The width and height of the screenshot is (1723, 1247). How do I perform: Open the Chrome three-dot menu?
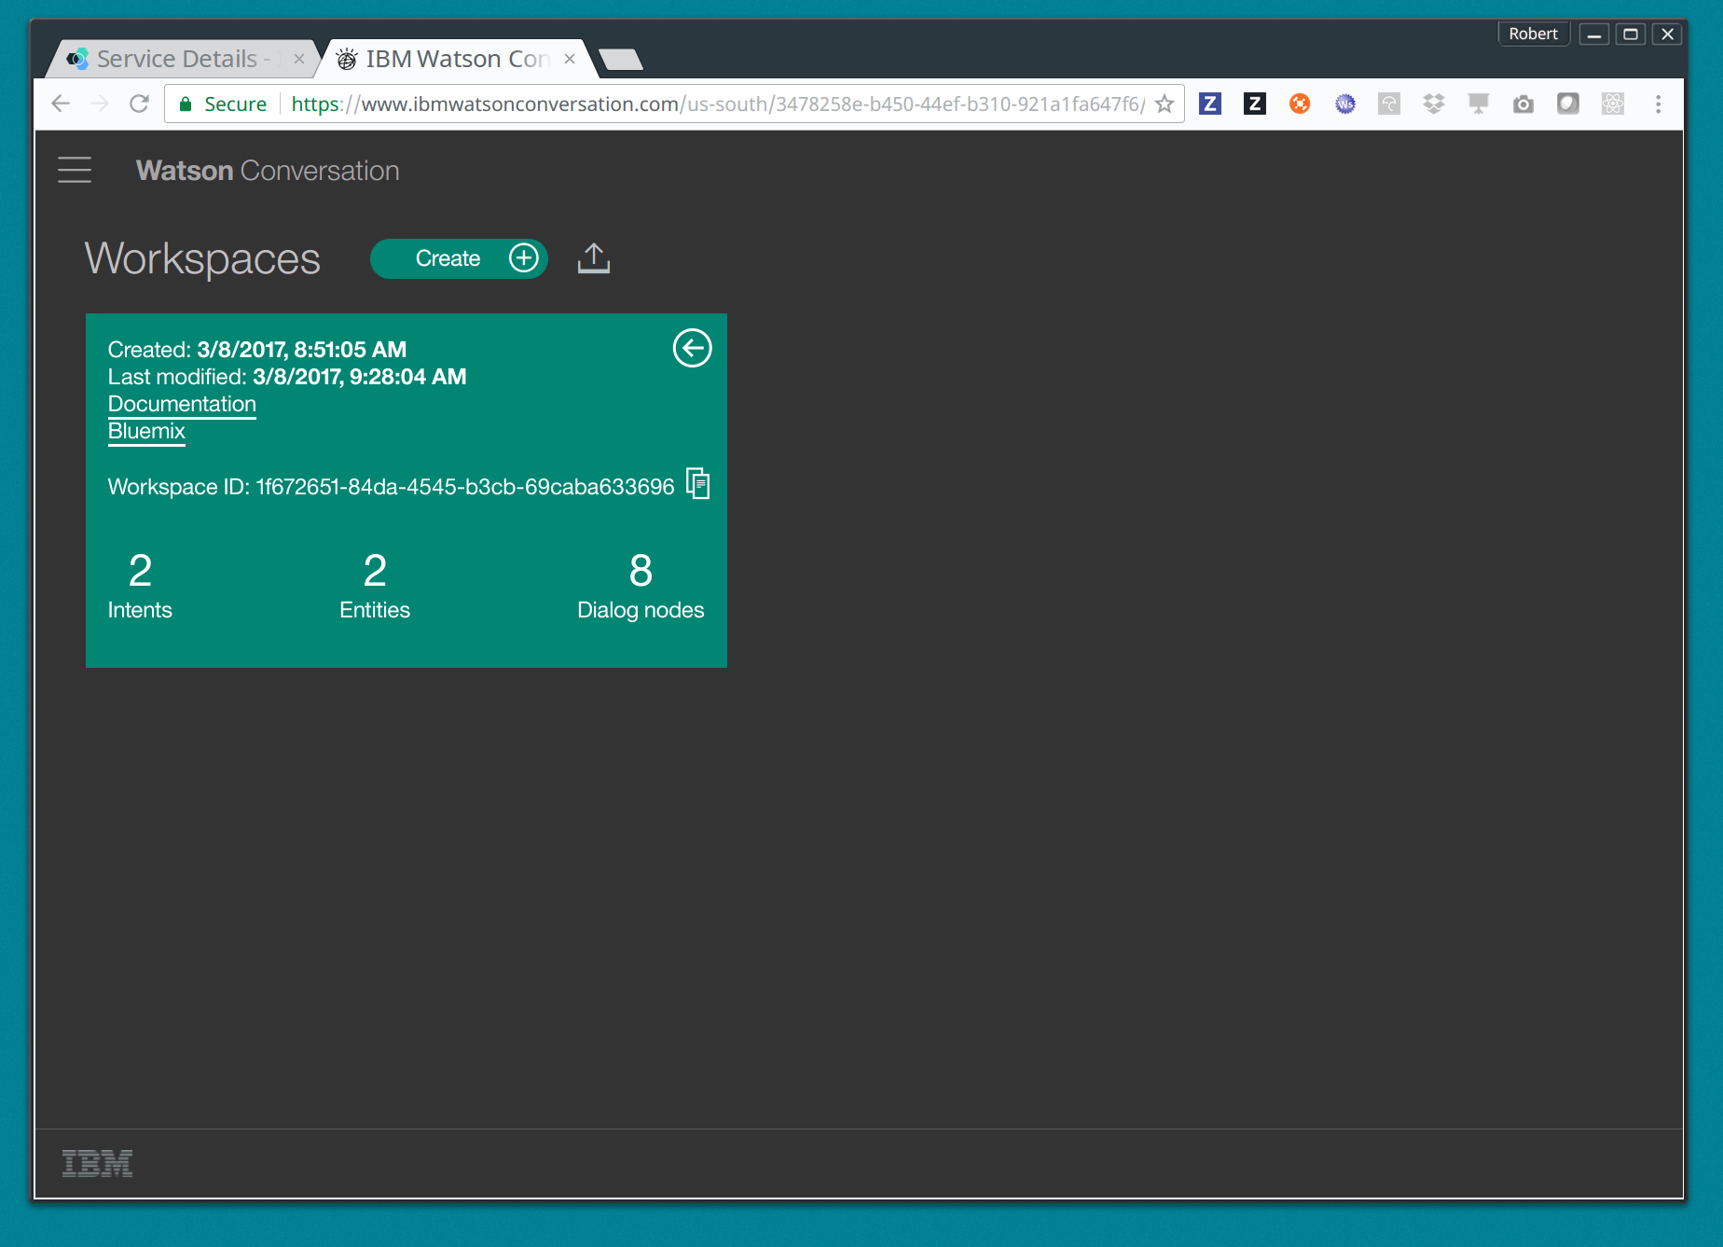[x=1658, y=104]
